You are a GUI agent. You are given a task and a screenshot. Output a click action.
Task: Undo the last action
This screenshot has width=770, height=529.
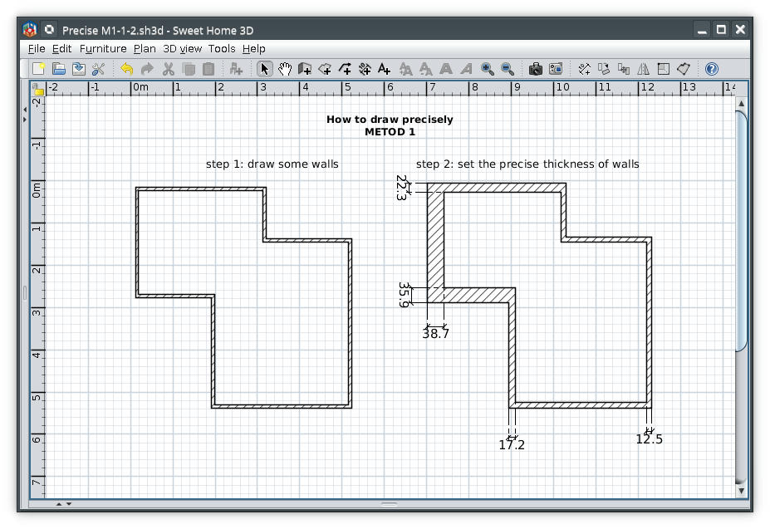(x=127, y=69)
